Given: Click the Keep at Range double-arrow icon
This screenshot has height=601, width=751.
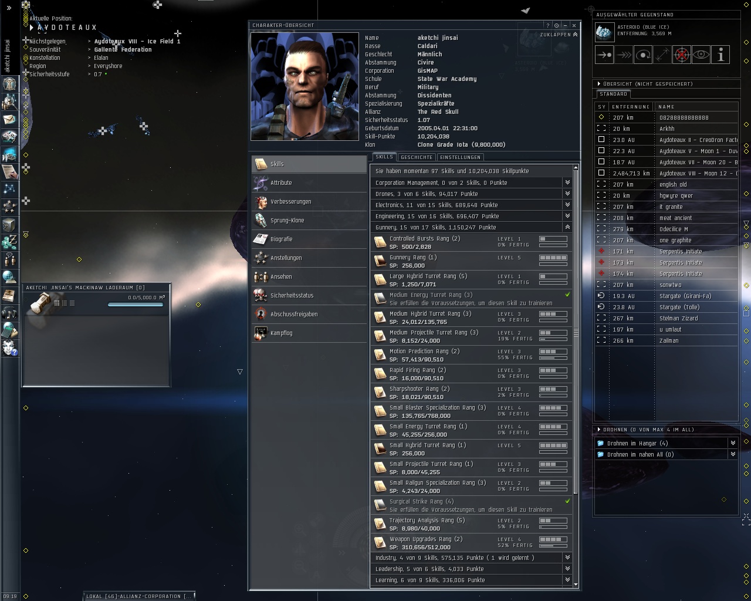Looking at the screenshot, I should pos(662,55).
